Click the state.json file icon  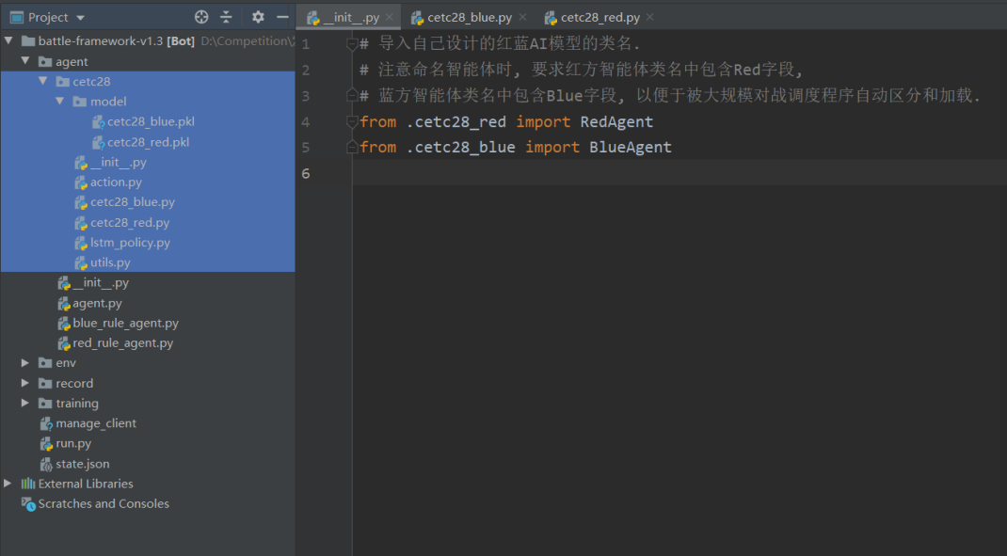46,464
